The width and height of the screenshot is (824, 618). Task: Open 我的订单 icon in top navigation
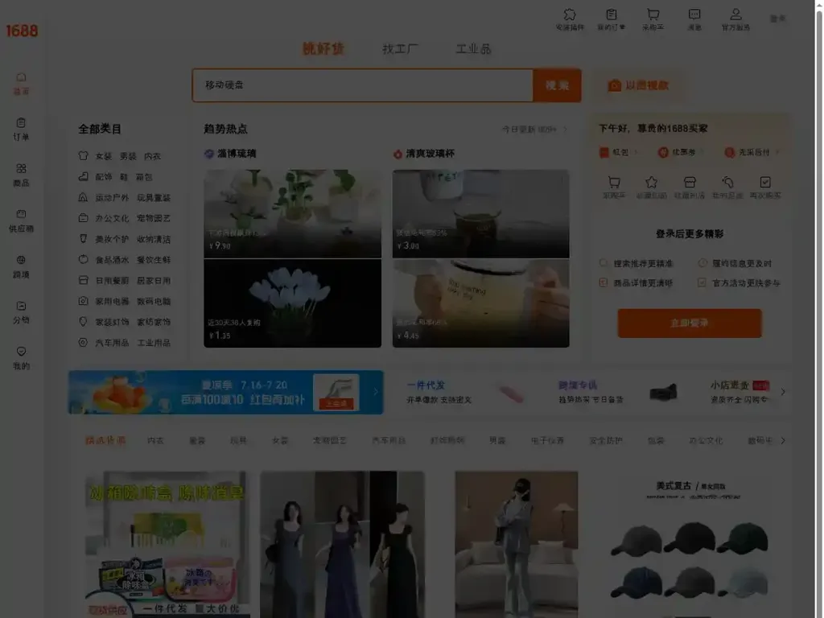pyautogui.click(x=612, y=16)
